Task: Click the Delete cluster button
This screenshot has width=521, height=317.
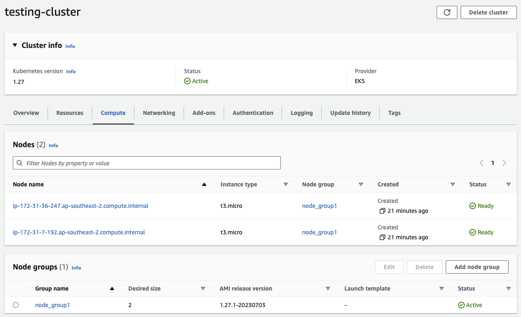Action: click(x=488, y=12)
